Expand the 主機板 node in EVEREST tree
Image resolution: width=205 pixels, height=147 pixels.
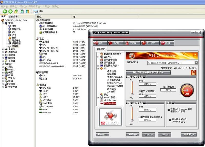tap(3, 49)
